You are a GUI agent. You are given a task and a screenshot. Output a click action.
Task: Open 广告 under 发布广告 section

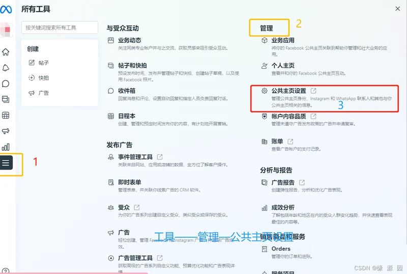click(124, 232)
